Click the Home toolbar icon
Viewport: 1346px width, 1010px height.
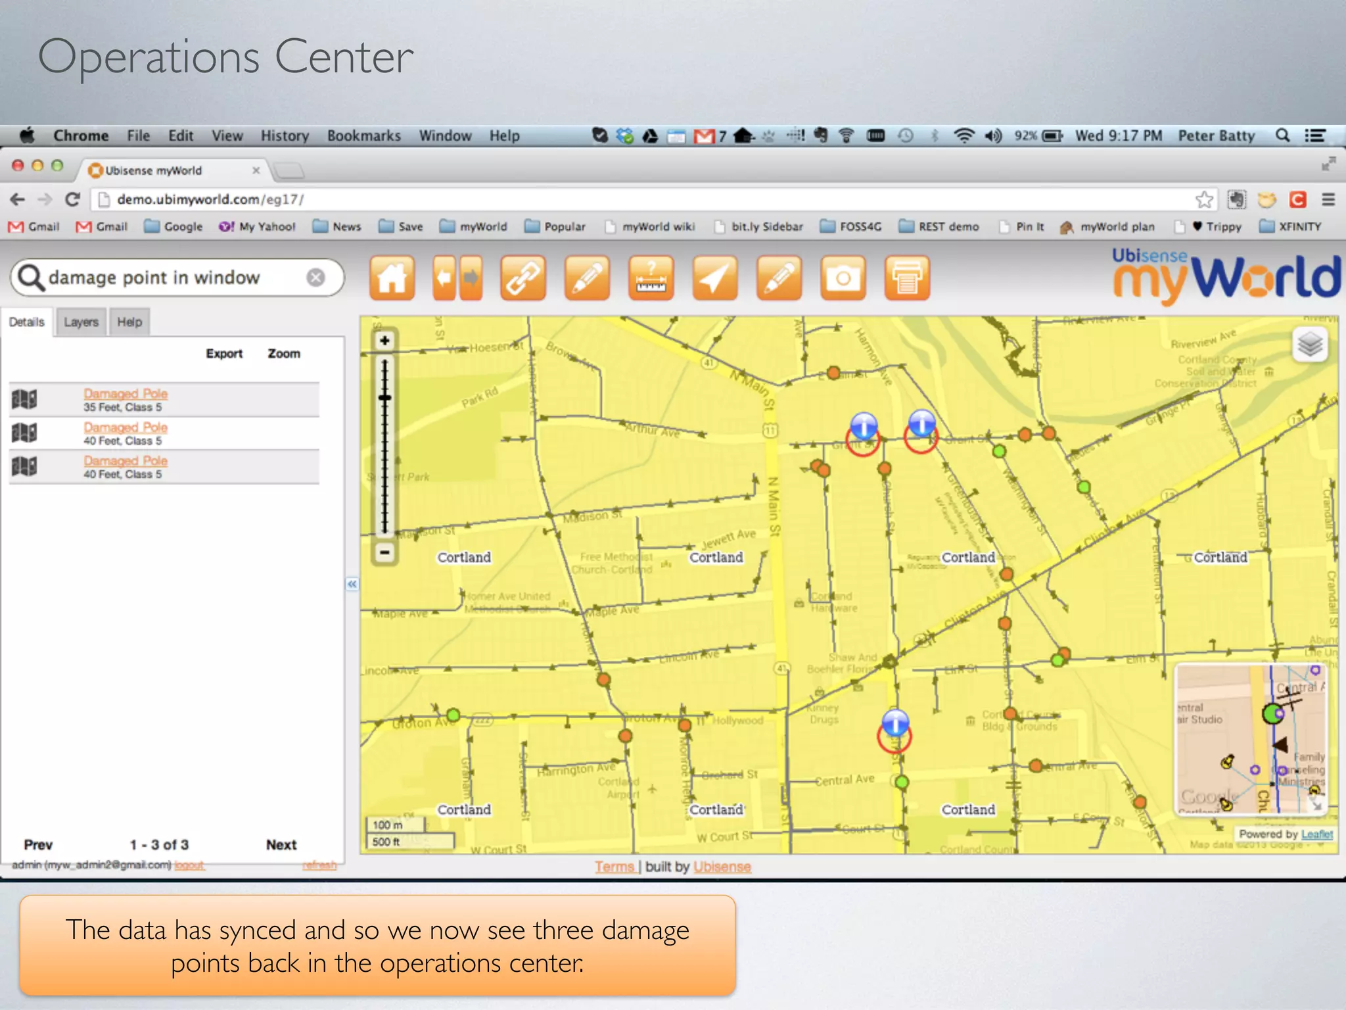tap(392, 279)
